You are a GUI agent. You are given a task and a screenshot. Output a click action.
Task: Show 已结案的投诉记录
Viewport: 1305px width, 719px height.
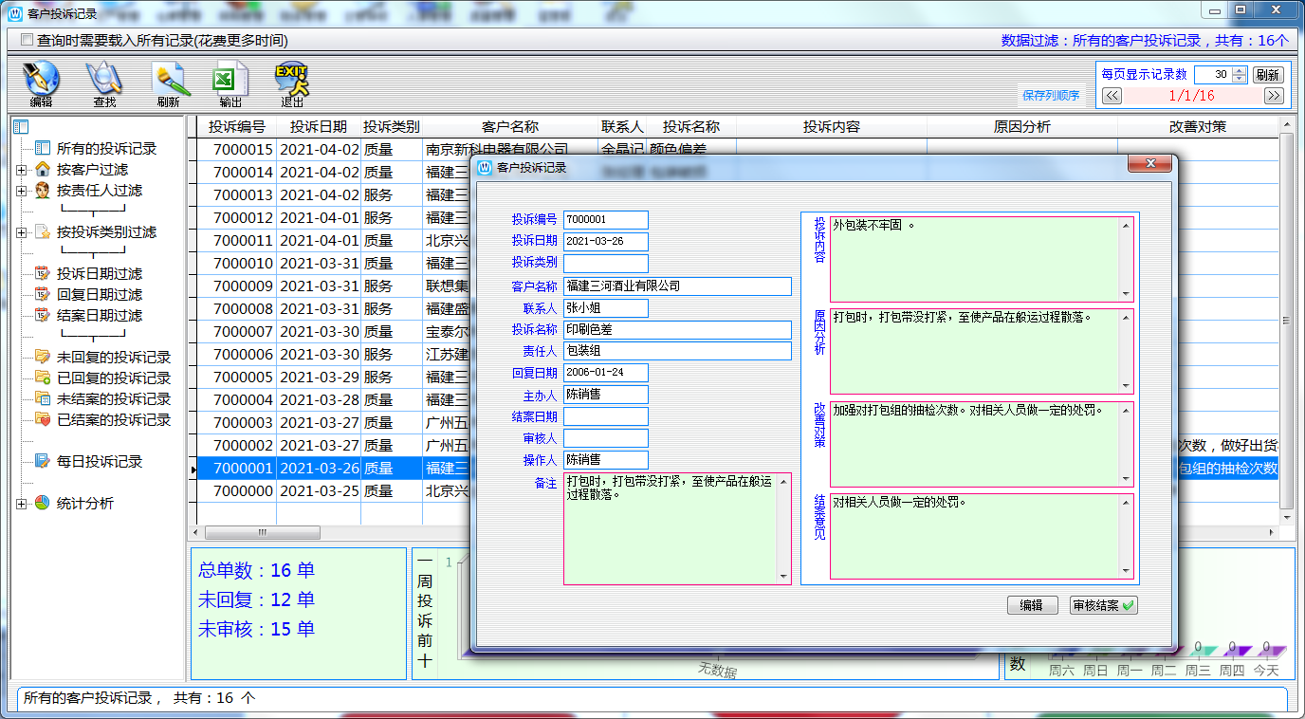113,419
